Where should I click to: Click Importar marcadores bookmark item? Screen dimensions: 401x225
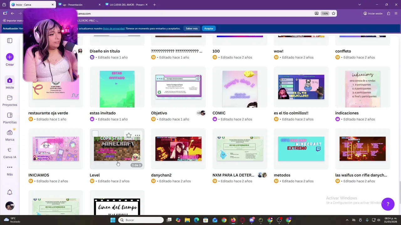[x=13, y=21]
